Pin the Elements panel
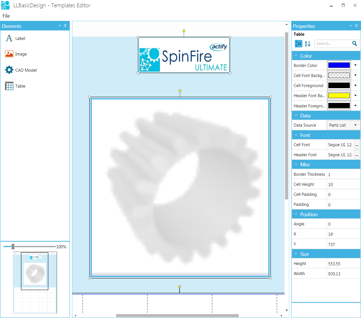361x318 pixels. click(x=65, y=26)
